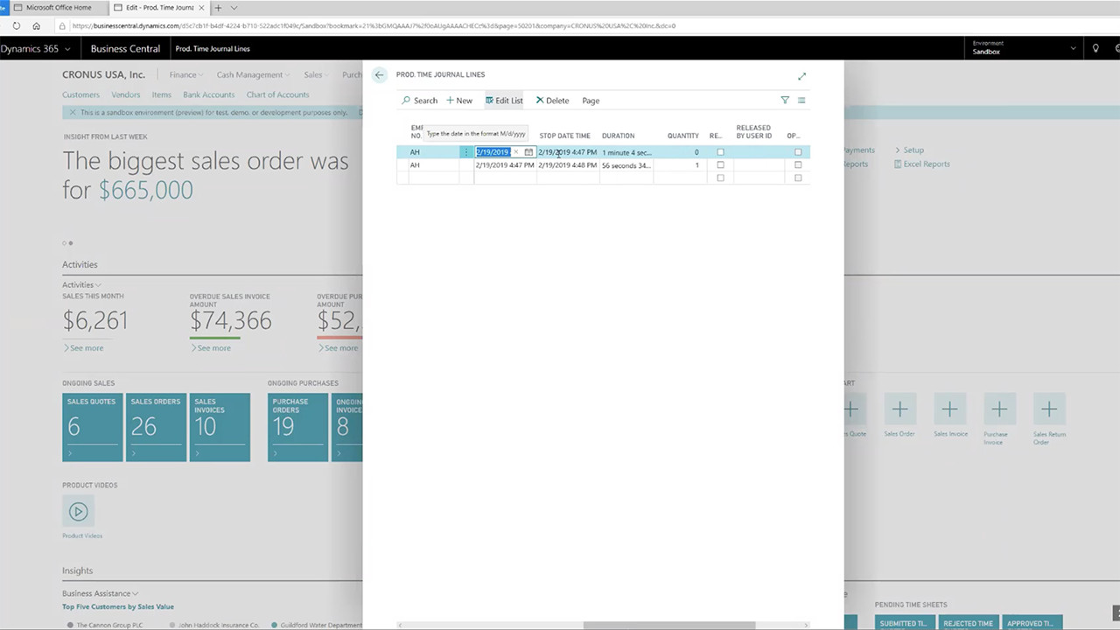Click the lightbulb icon in the top black bar
The image size is (1120, 630).
coord(1095,49)
